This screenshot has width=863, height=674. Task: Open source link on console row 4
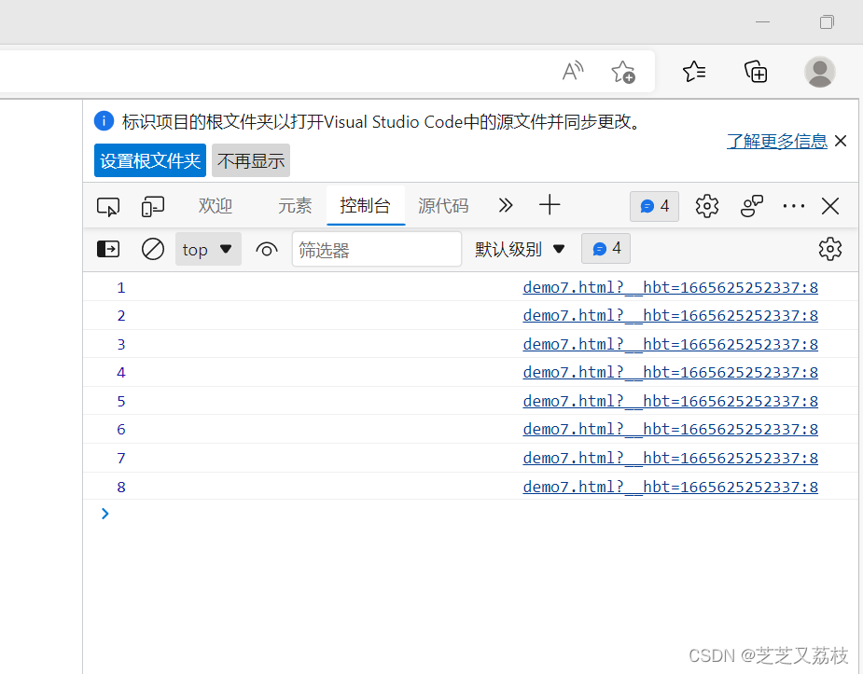point(670,372)
